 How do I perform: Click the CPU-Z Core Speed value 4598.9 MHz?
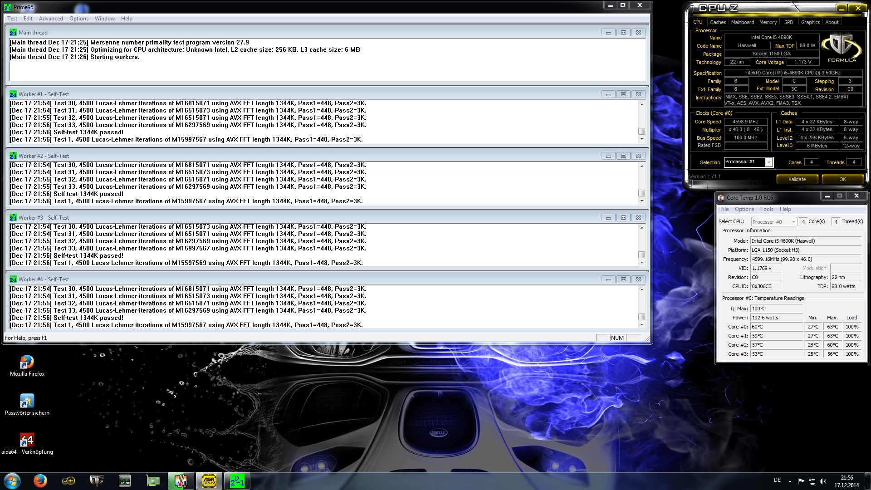745,122
